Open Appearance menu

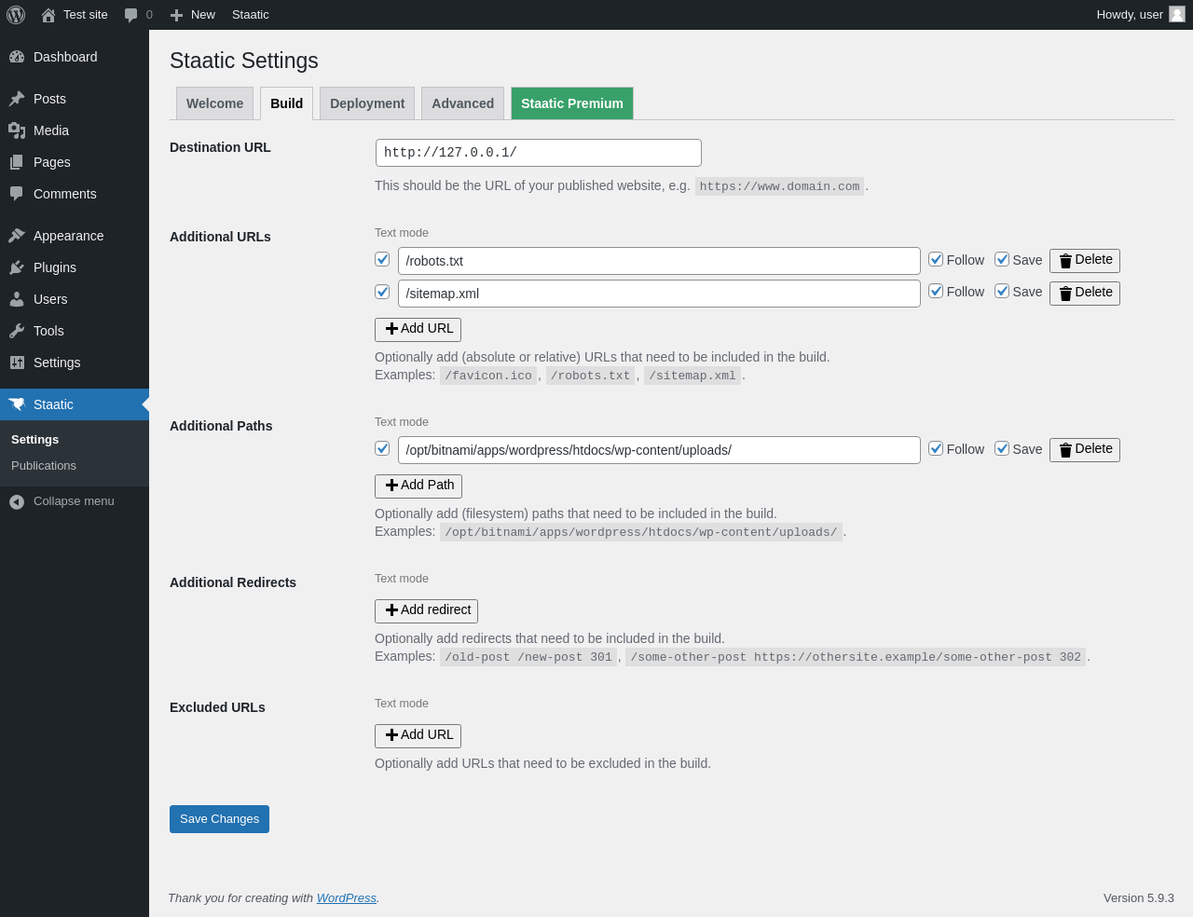coord(75,236)
